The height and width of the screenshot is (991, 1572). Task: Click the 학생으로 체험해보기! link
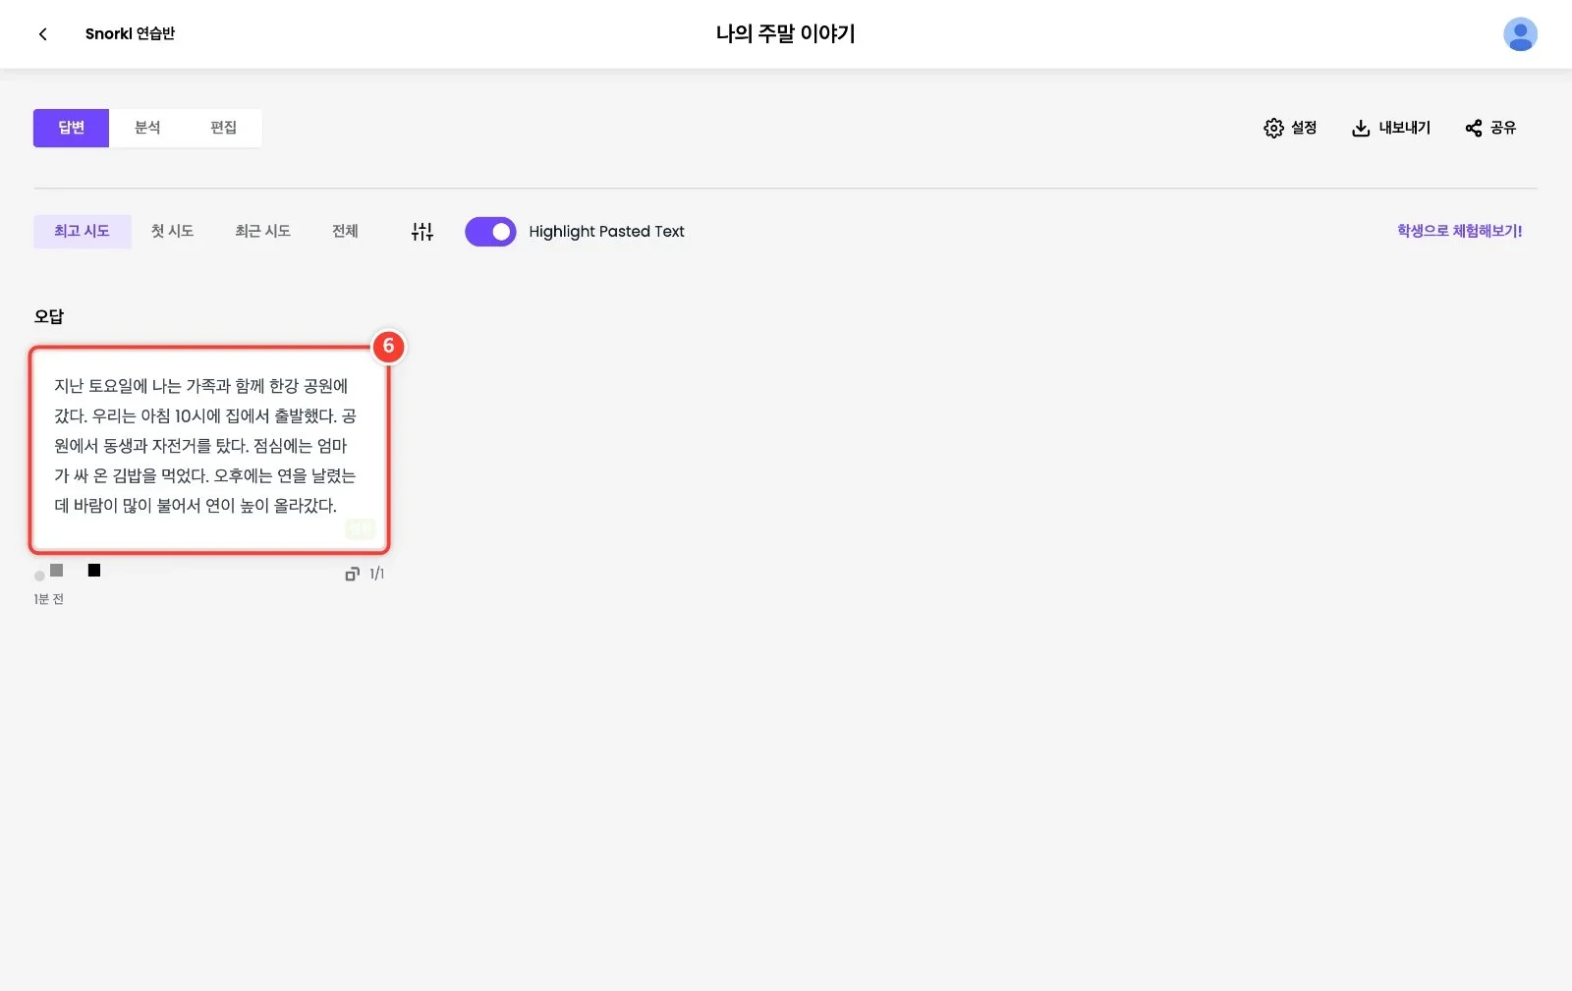pos(1459,231)
